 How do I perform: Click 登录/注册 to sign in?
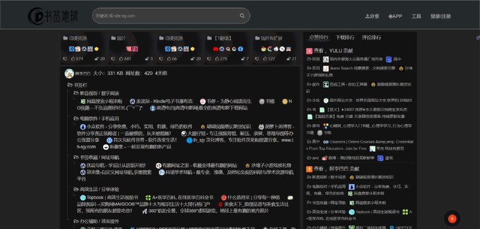(440, 16)
